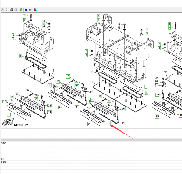Select part callout 12 marked by red arrow
This screenshot has width=182, height=174.
(108, 123)
